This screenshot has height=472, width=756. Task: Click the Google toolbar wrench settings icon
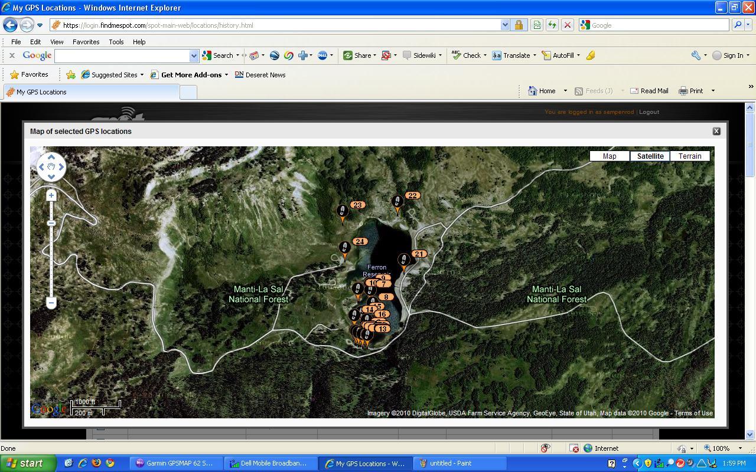(x=696, y=55)
